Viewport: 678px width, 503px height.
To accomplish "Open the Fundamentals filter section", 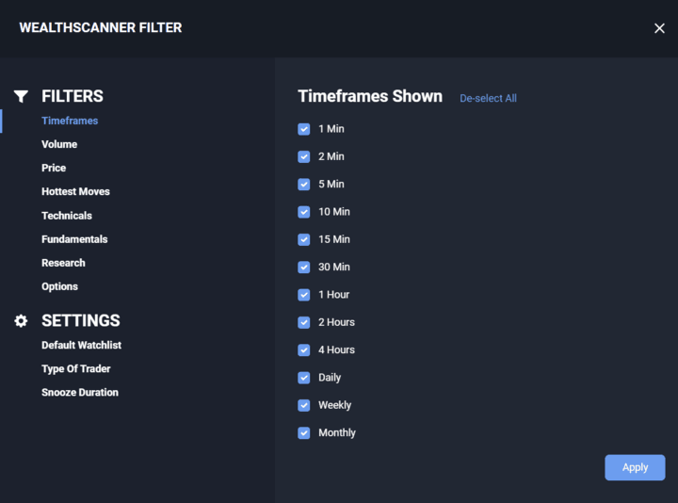I will tap(74, 239).
